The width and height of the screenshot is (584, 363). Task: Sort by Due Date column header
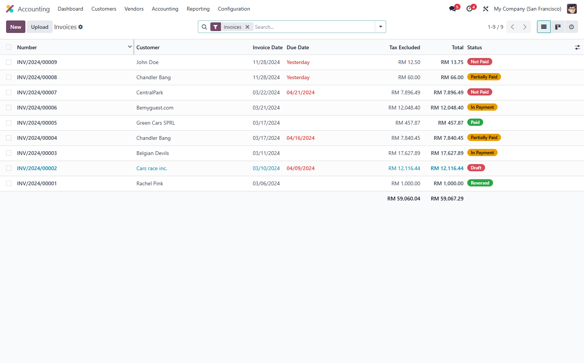point(298,47)
